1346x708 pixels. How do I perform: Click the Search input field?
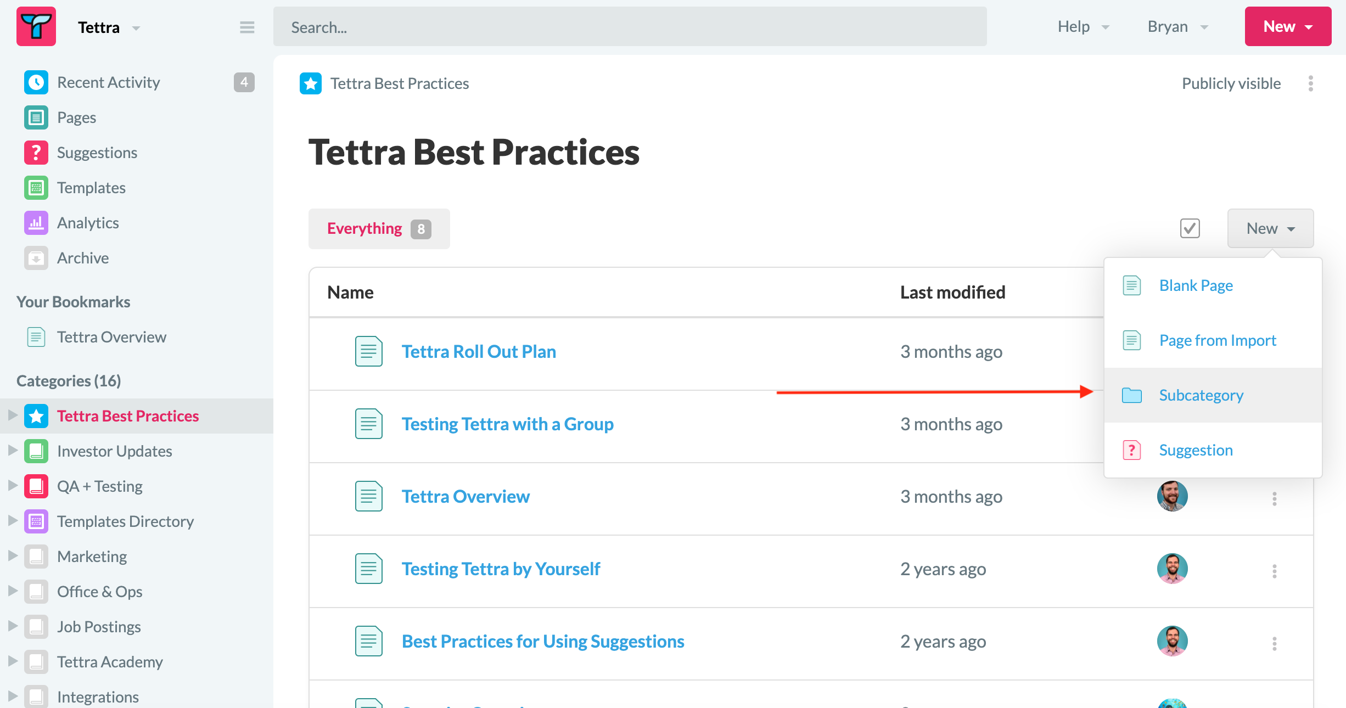coord(630,27)
